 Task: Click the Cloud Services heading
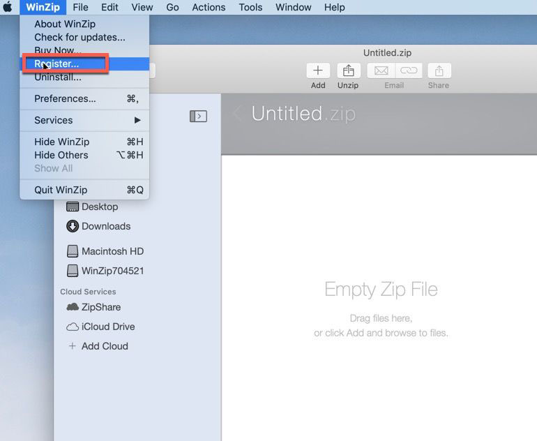[x=88, y=292]
